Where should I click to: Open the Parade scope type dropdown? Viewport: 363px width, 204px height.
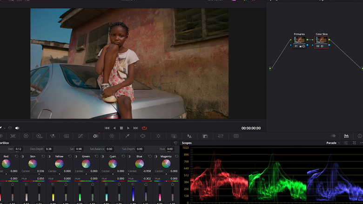tap(333, 143)
